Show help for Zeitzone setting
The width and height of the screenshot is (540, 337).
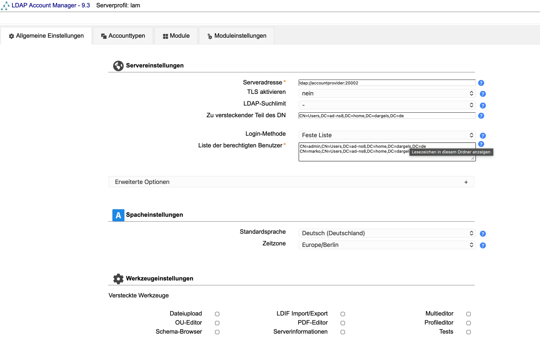482,245
